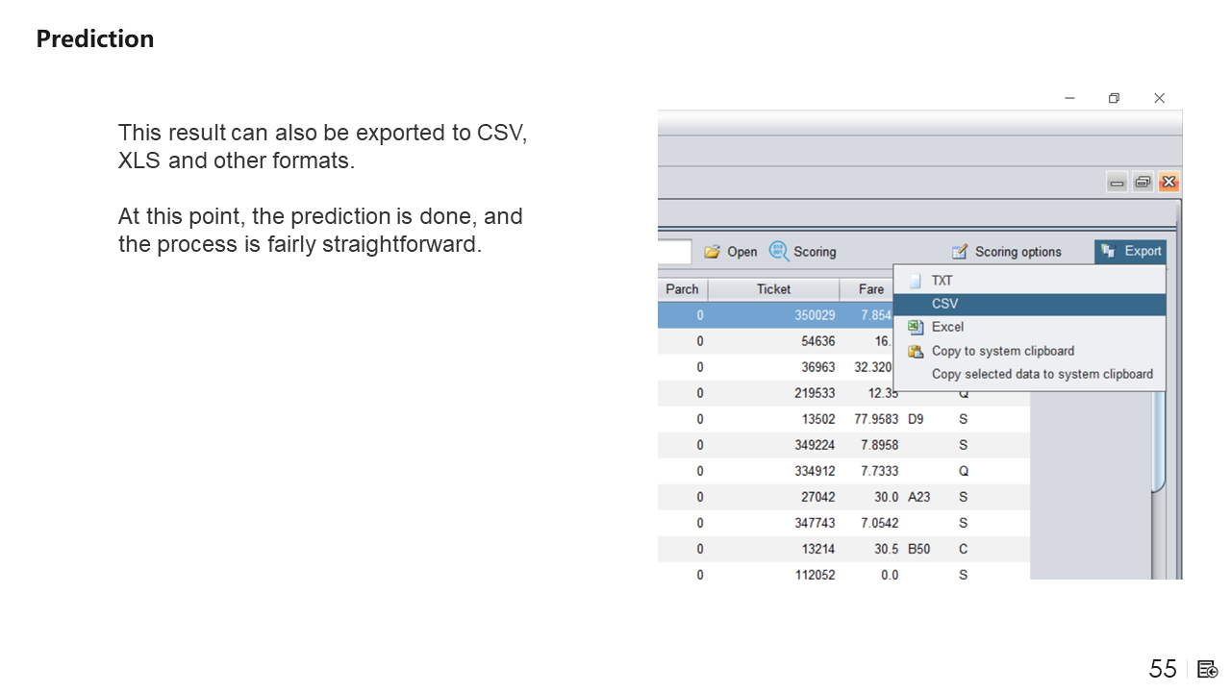This screenshot has height=692, width=1231.
Task: Open Scoring options via its pencil icon
Action: point(959,252)
